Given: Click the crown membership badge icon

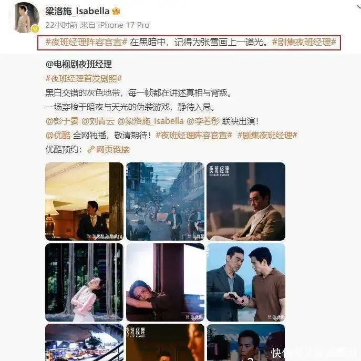Looking at the screenshot, I should 116,11.
